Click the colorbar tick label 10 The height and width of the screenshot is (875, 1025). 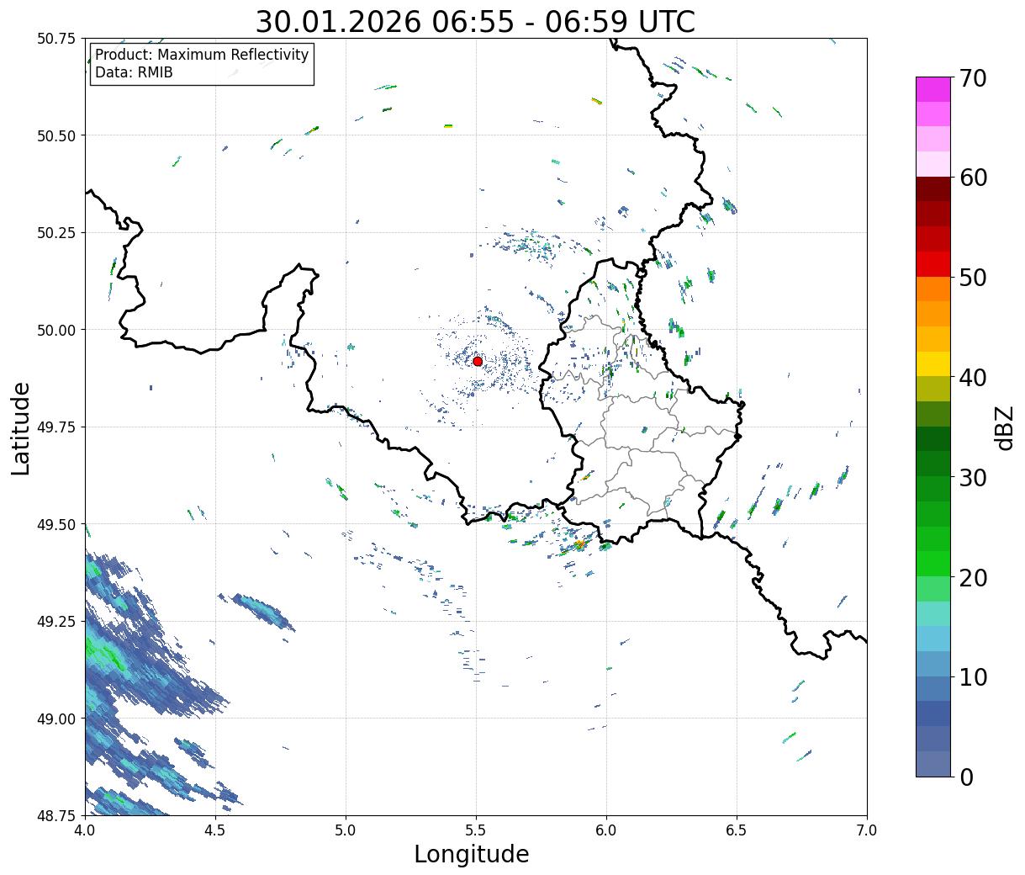[x=973, y=676]
